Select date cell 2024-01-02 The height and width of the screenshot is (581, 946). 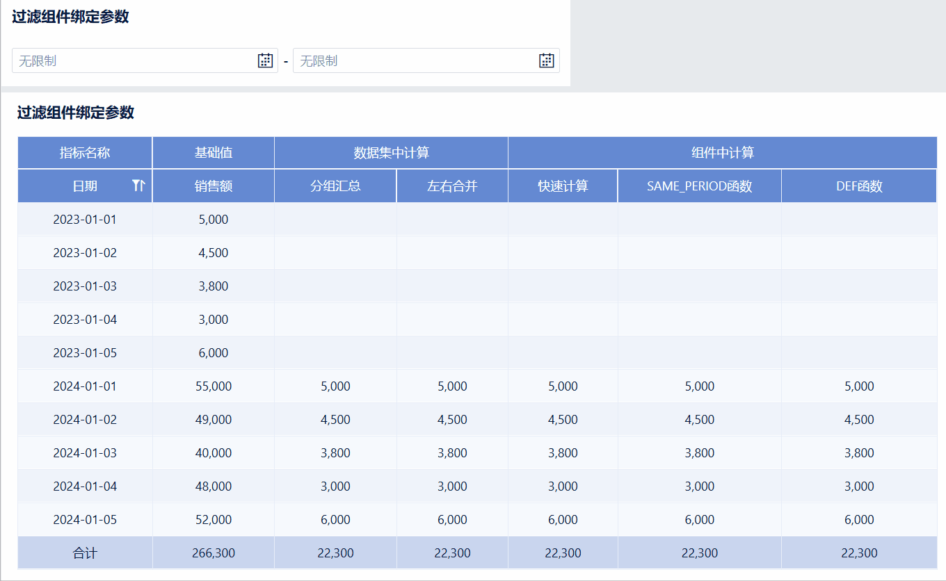85,420
